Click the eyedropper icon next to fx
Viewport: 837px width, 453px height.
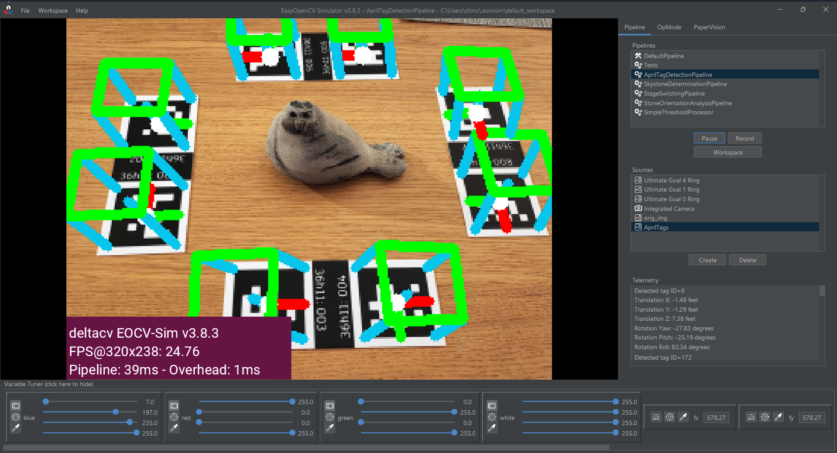[683, 417]
